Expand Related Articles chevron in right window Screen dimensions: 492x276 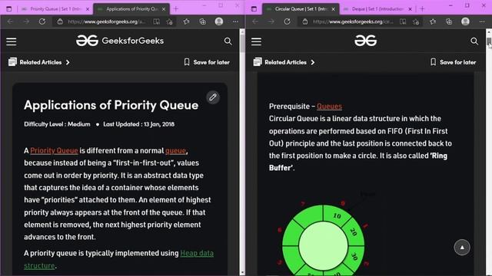(x=313, y=62)
